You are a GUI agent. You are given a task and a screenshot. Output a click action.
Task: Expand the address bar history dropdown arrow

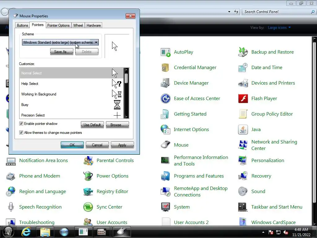click(229, 12)
